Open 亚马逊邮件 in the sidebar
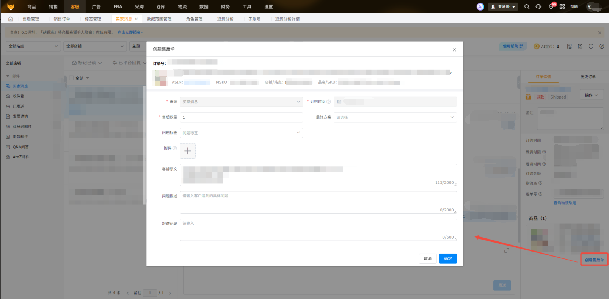 [22, 127]
